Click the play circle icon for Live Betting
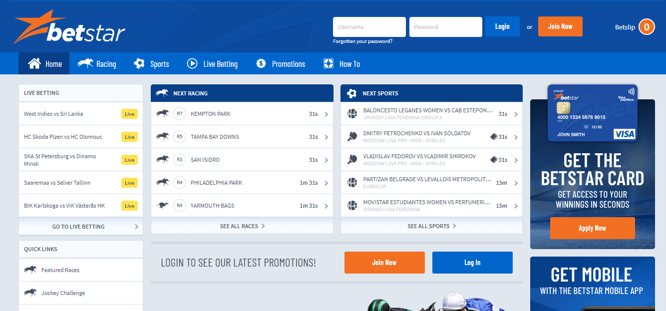The width and height of the screenshot is (666, 311). (x=192, y=63)
